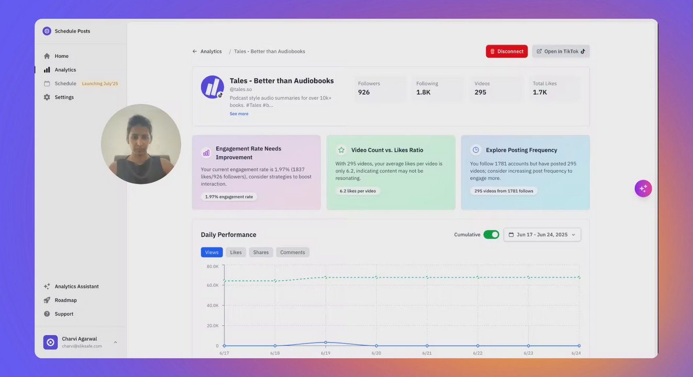The image size is (693, 377).
Task: Click the Analytics breadcrumb link
Action: pyautogui.click(x=211, y=51)
